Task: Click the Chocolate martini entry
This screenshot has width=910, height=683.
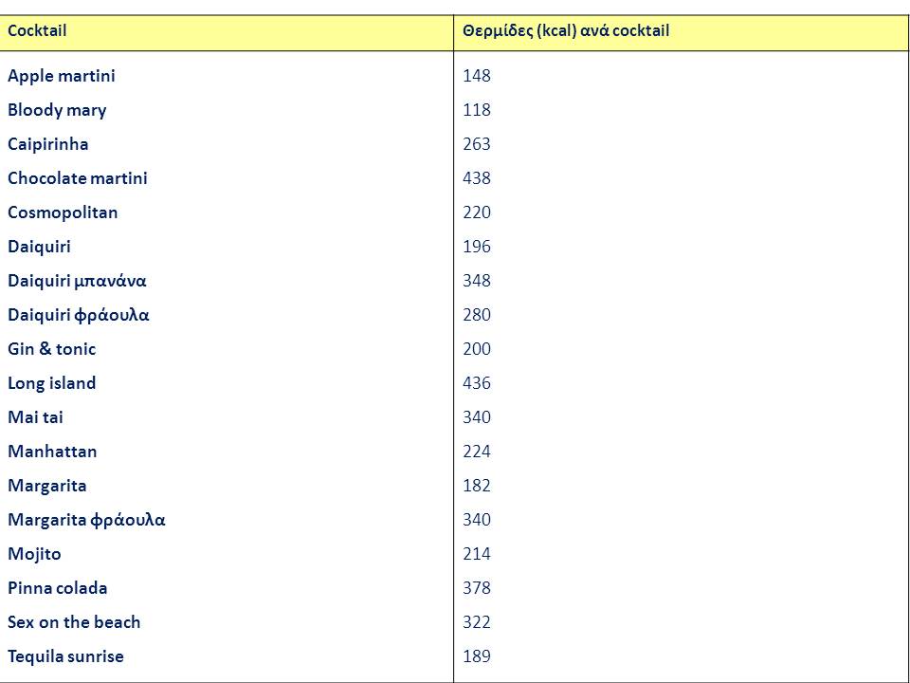Action: click(78, 178)
